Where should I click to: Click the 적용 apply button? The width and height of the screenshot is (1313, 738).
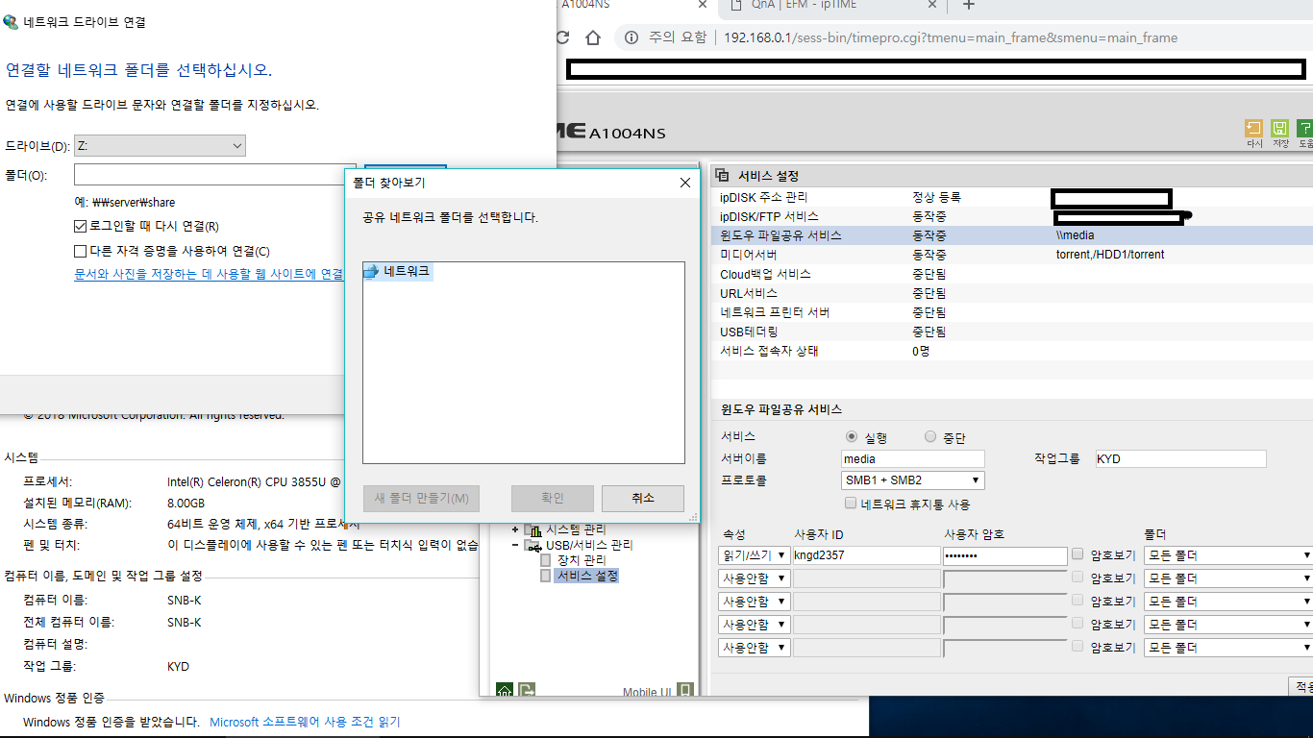point(1301,686)
